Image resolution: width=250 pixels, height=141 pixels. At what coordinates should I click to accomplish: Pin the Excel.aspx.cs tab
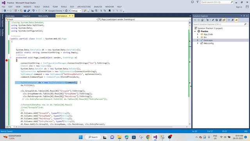(70, 16)
